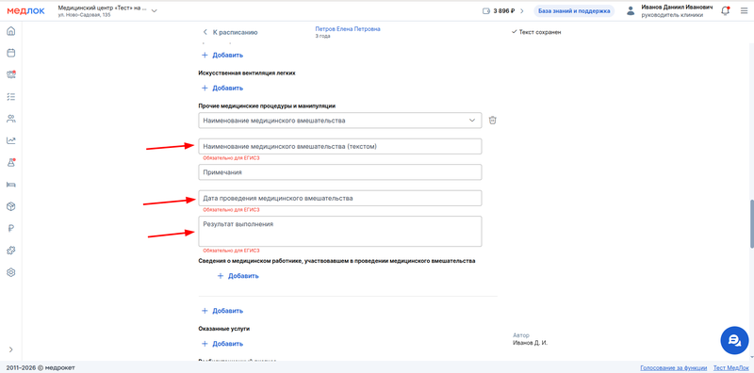The width and height of the screenshot is (754, 373).
Task: Add another procedure above Оказанные услуги
Action: pos(222,311)
